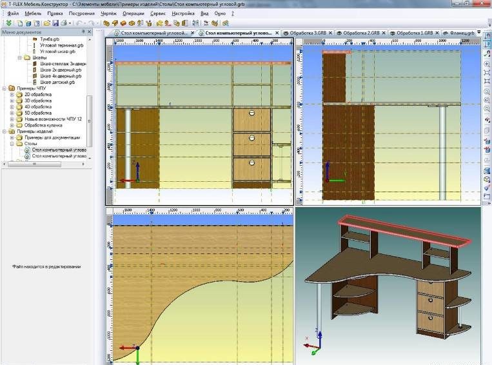The height and width of the screenshot is (365, 492).
Task: Click the document tree vertical scrollbar
Action: (x=90, y=121)
